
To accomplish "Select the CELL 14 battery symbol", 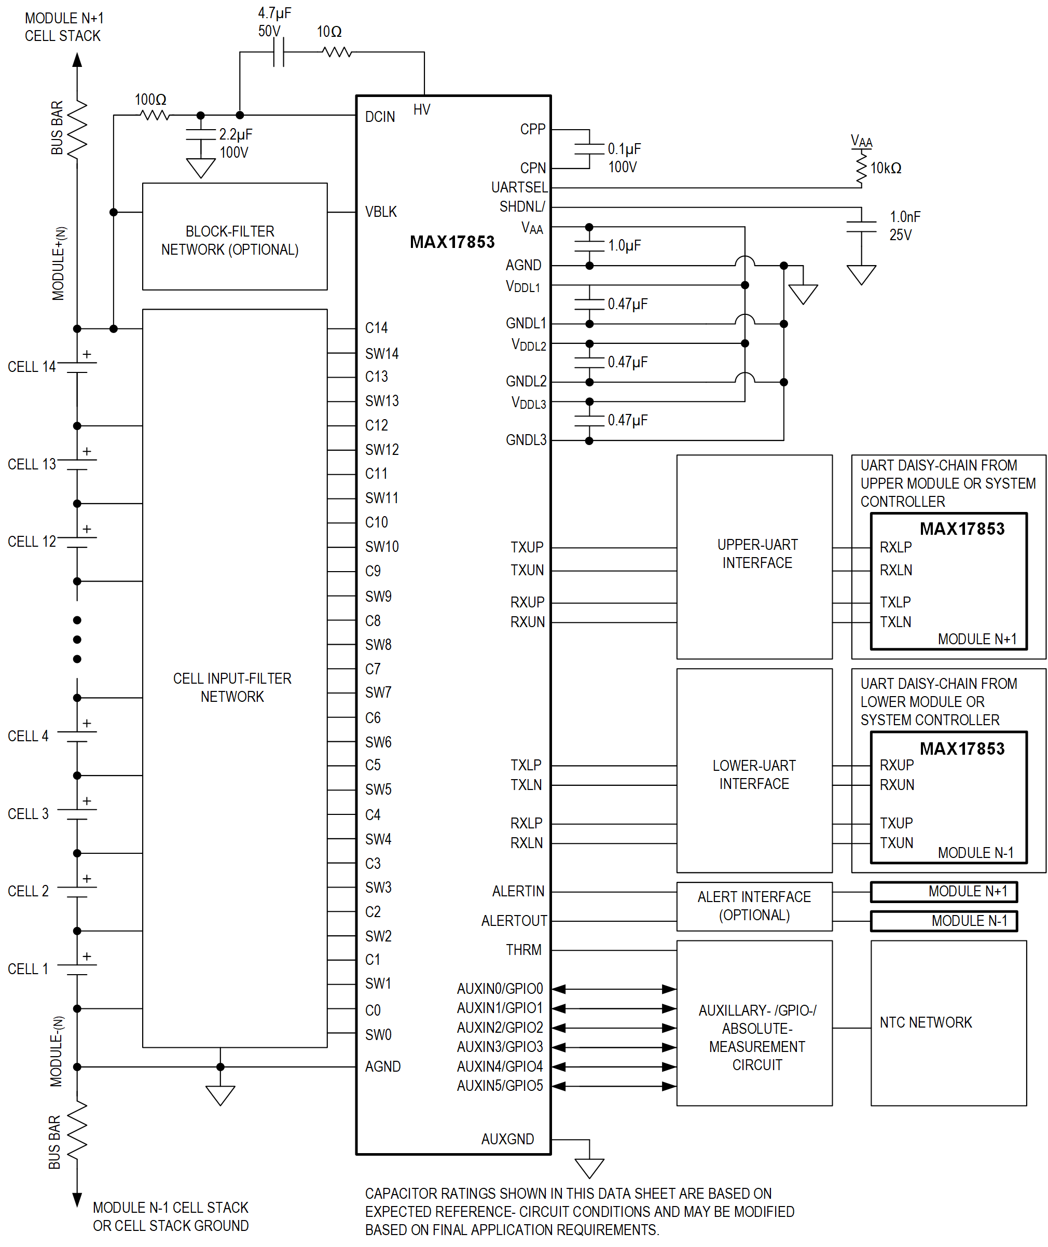I will point(76,367).
